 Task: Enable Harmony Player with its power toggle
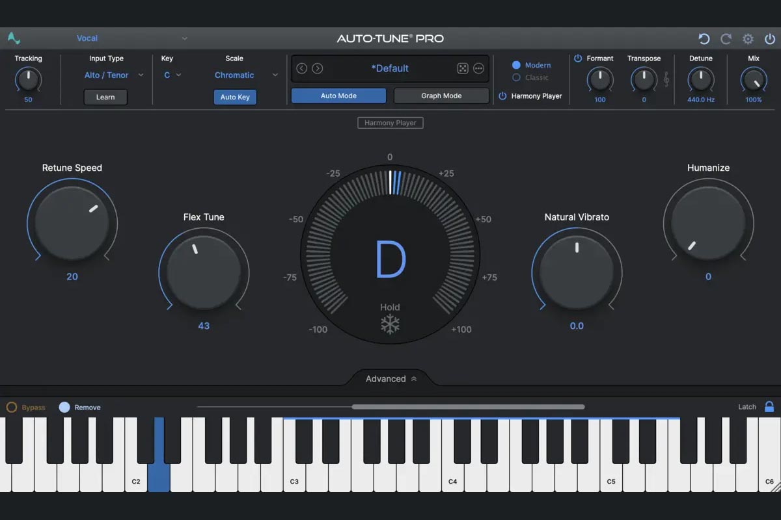coord(502,96)
